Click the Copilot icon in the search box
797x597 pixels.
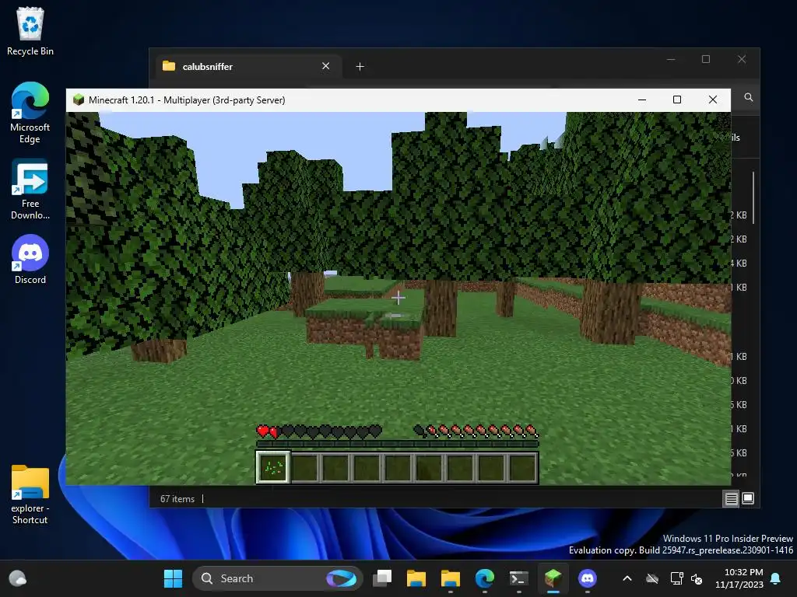342,578
